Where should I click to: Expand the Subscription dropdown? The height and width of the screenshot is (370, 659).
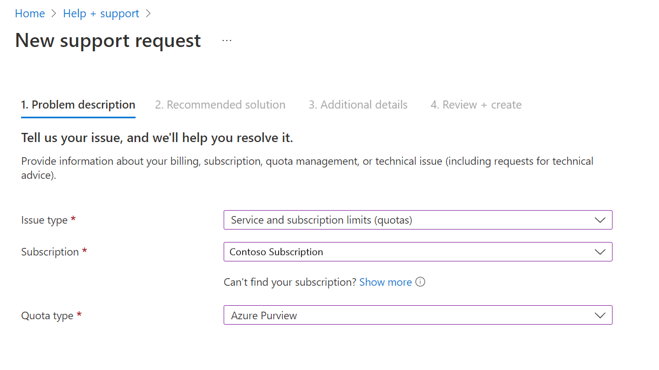tap(418, 252)
